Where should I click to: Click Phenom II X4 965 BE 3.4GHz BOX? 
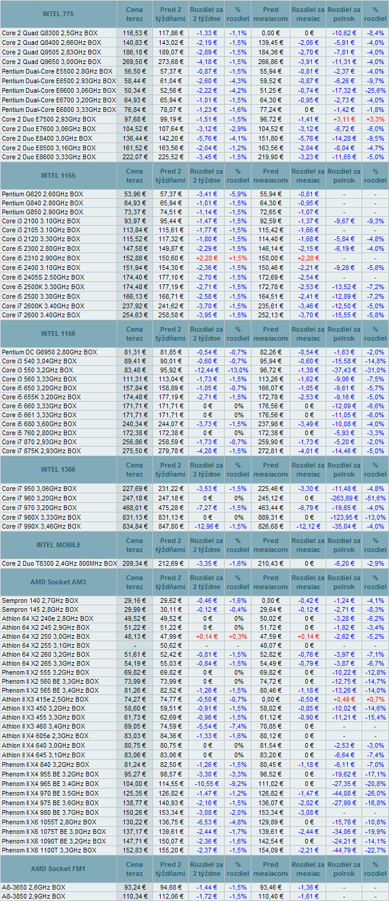tap(51, 784)
